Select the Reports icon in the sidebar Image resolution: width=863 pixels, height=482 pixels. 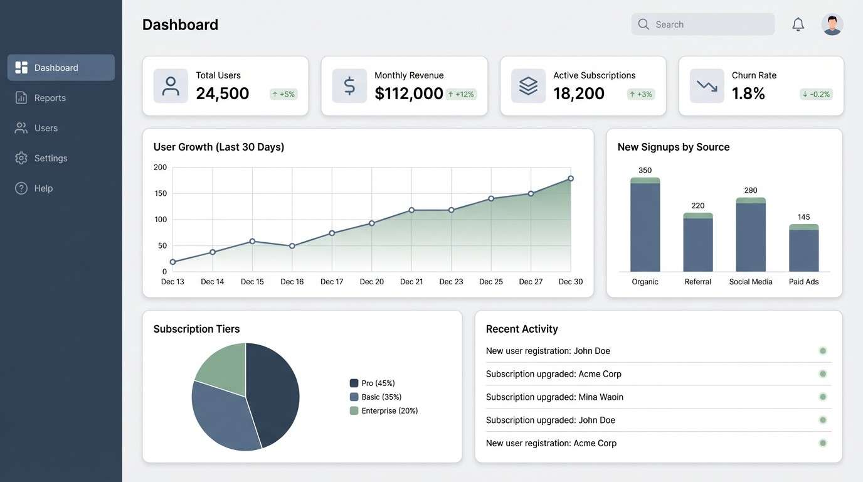point(21,97)
